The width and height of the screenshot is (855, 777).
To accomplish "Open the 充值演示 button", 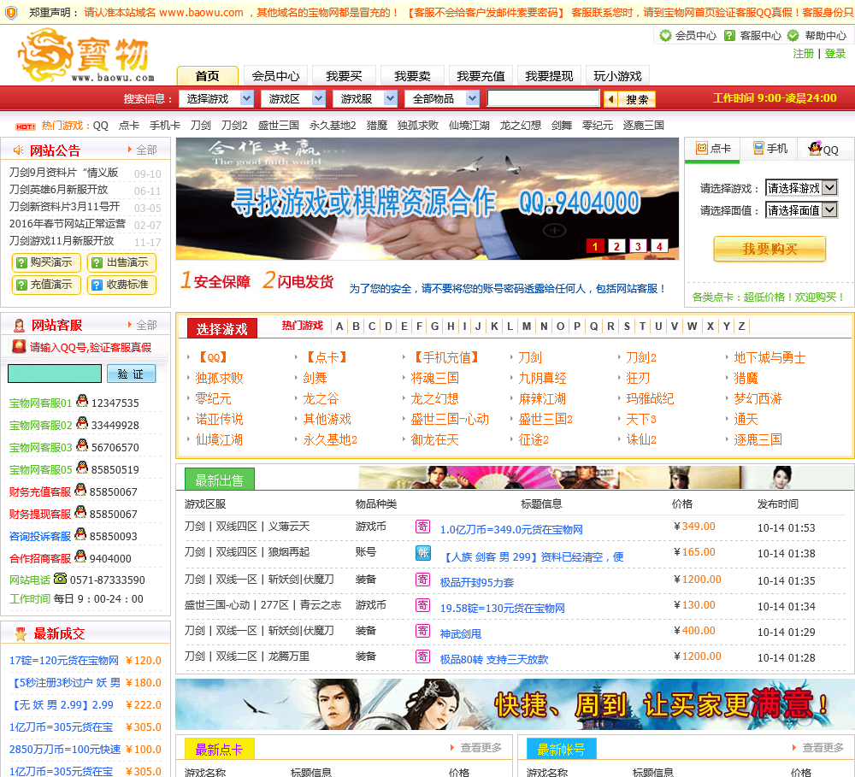I will (46, 285).
